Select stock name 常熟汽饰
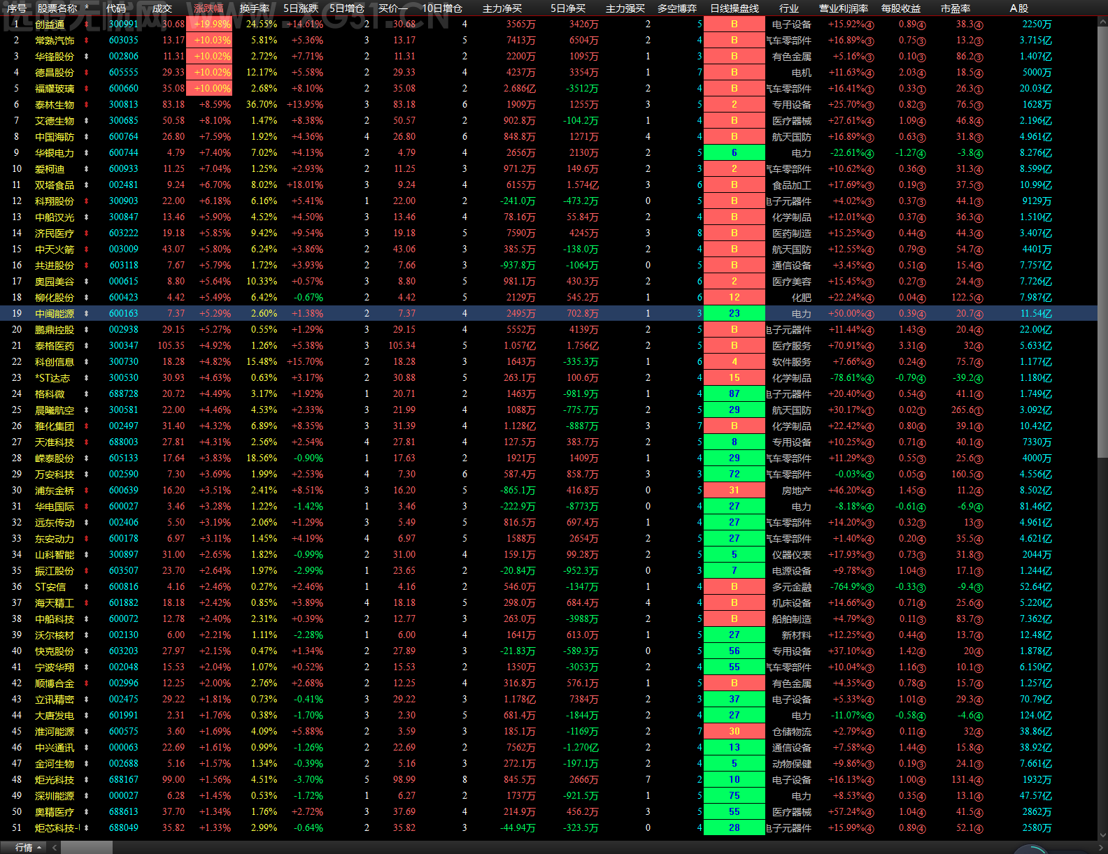 55,41
